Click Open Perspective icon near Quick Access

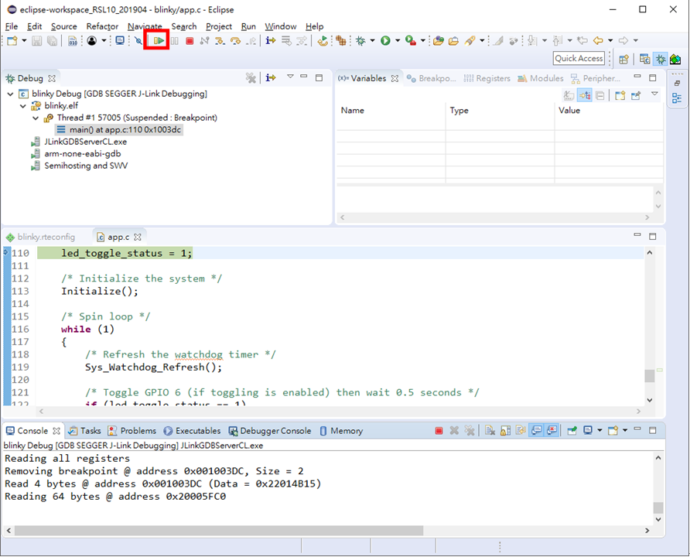(x=623, y=59)
